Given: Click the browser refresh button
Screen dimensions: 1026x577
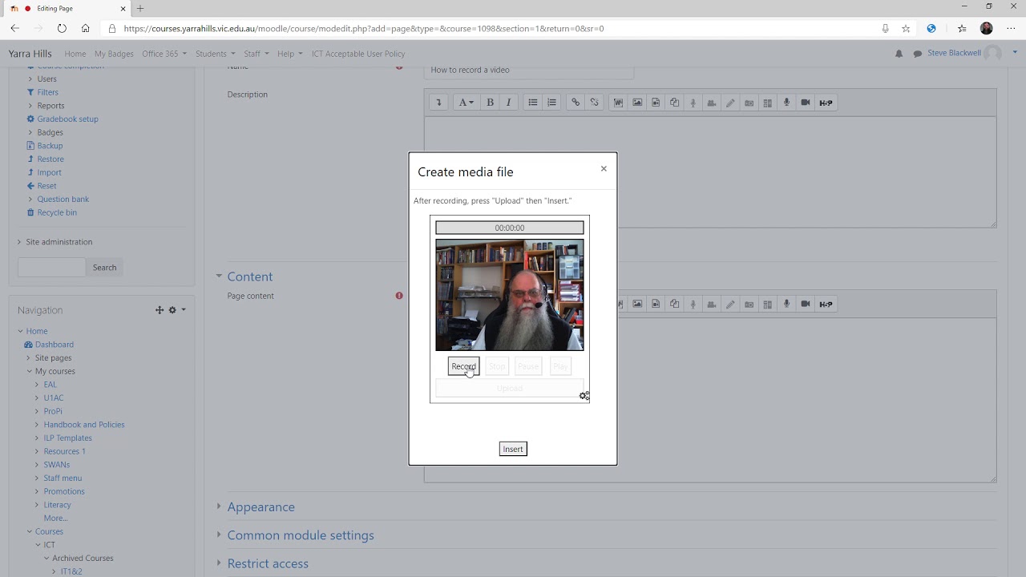Looking at the screenshot, I should pyautogui.click(x=62, y=28).
